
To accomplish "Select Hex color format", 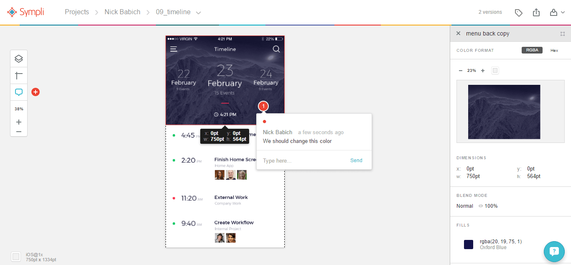I will pyautogui.click(x=554, y=50).
